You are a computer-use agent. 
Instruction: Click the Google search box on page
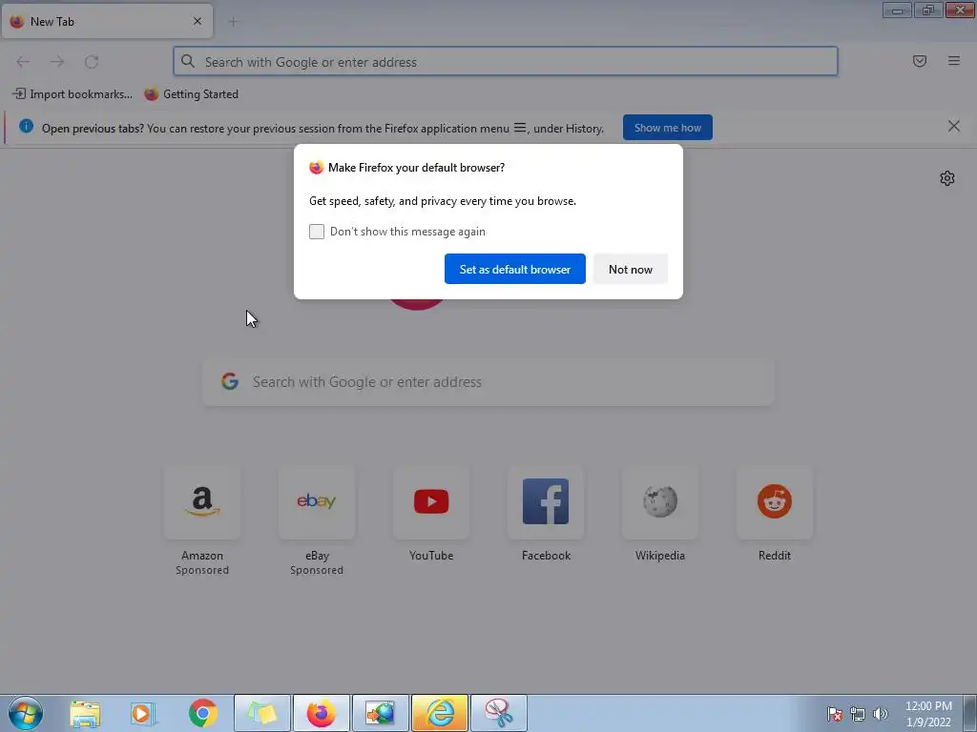tap(488, 382)
